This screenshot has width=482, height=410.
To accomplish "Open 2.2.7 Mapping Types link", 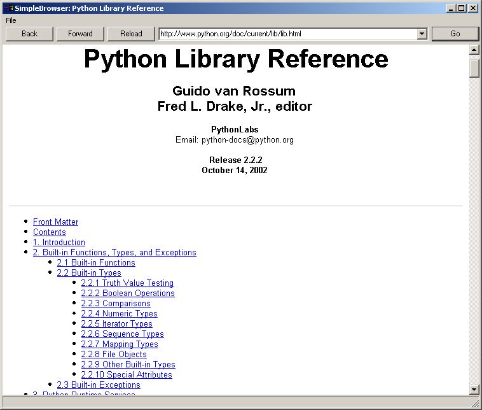I will pos(120,344).
